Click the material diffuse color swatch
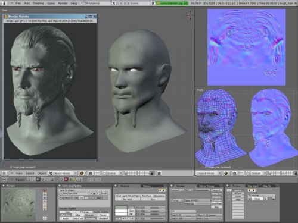 [121, 208]
